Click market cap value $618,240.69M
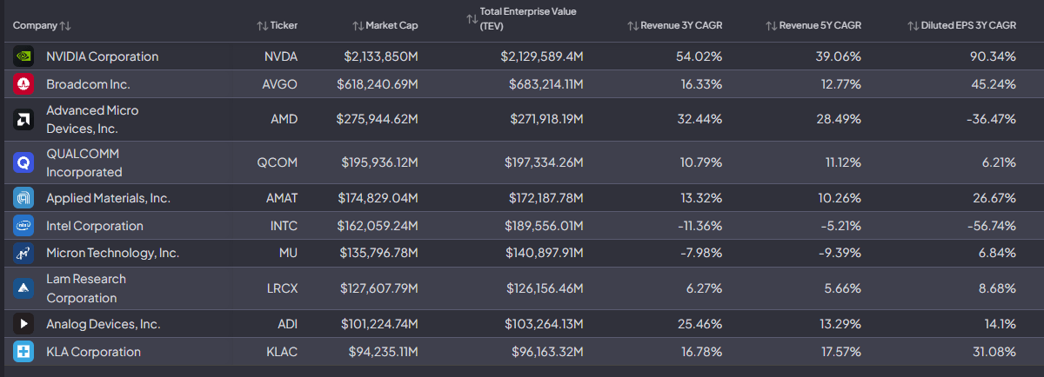The width and height of the screenshot is (1044, 377). coord(378,84)
